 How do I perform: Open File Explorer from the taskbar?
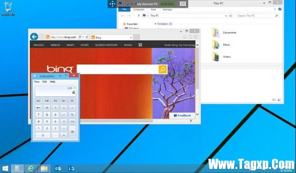point(44,168)
